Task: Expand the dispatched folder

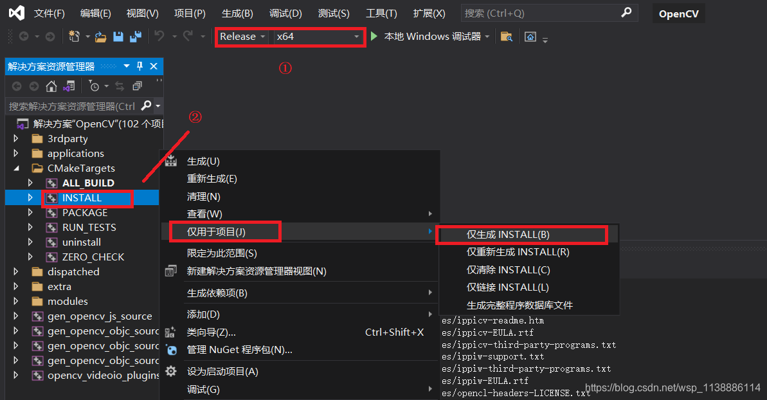Action: click(x=15, y=271)
